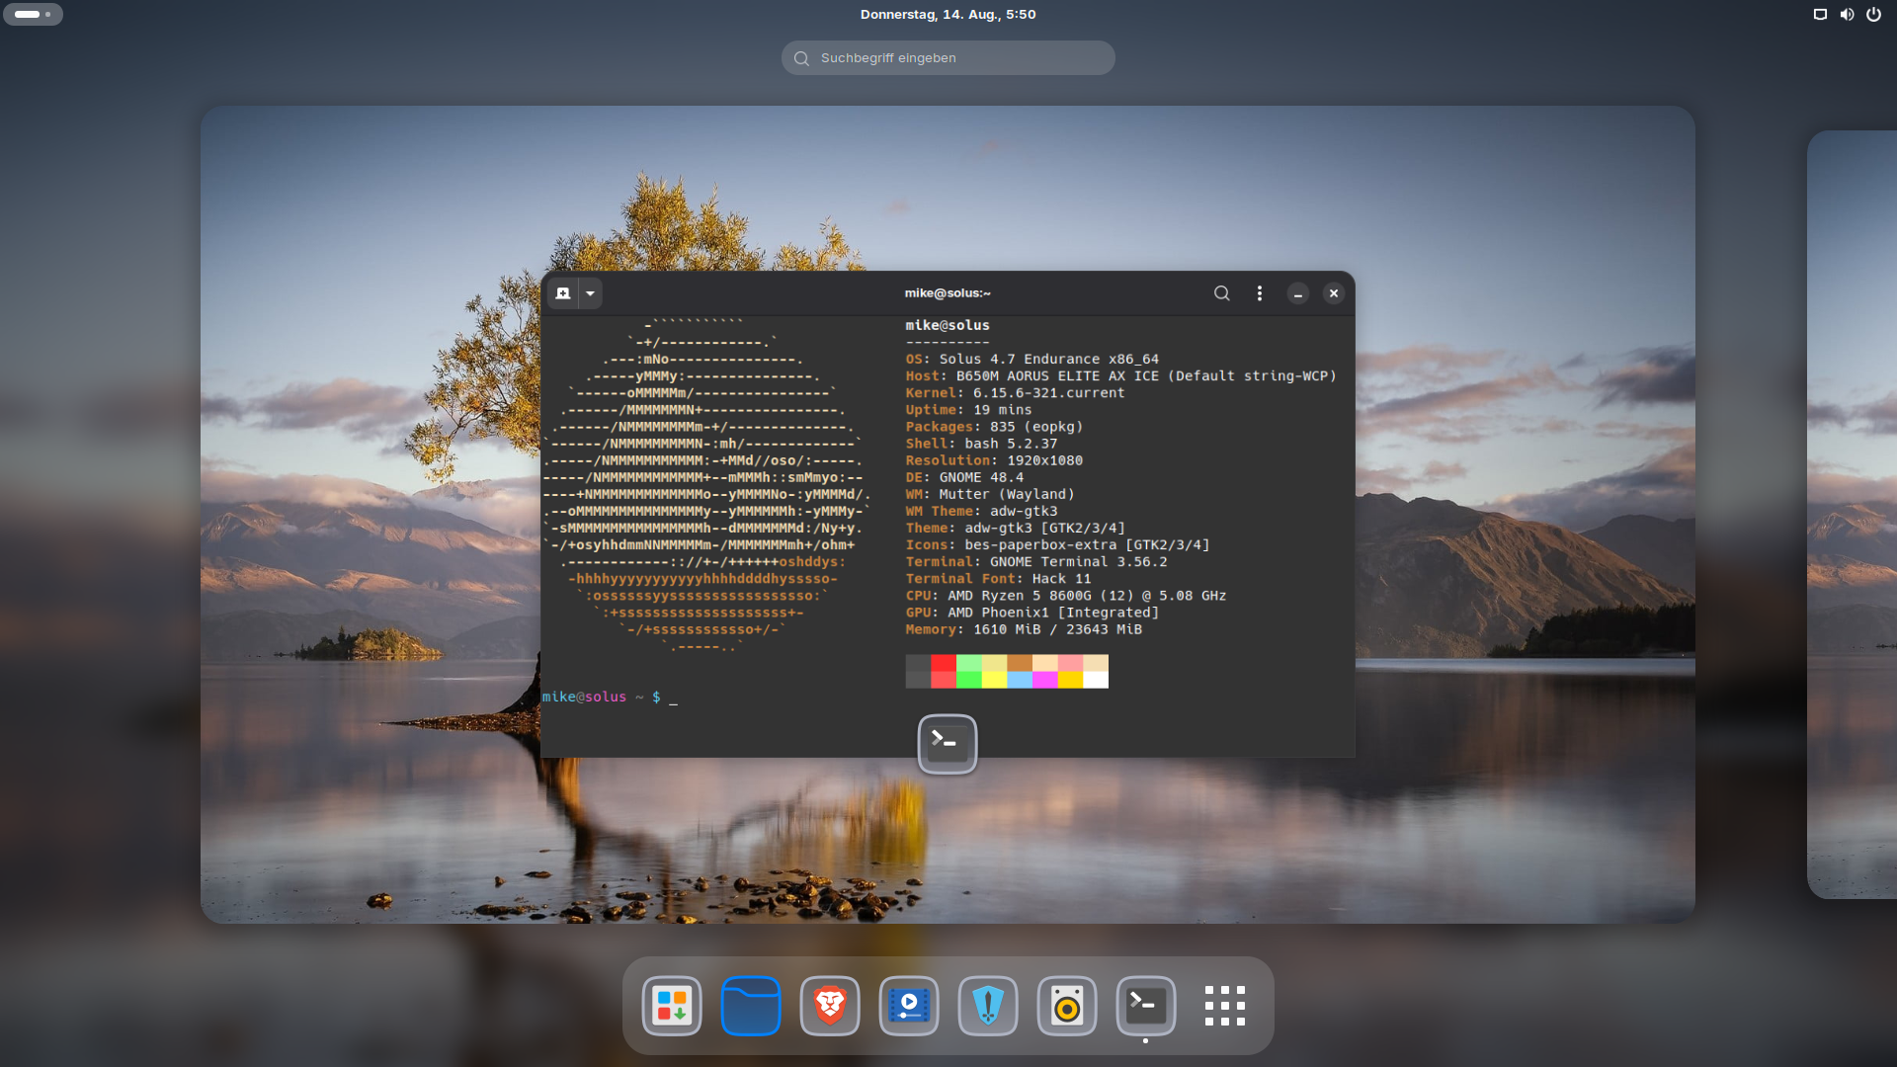Open the Brave browser from the dock
Viewport: 1897px width, 1067px height.
pyautogui.click(x=830, y=1006)
